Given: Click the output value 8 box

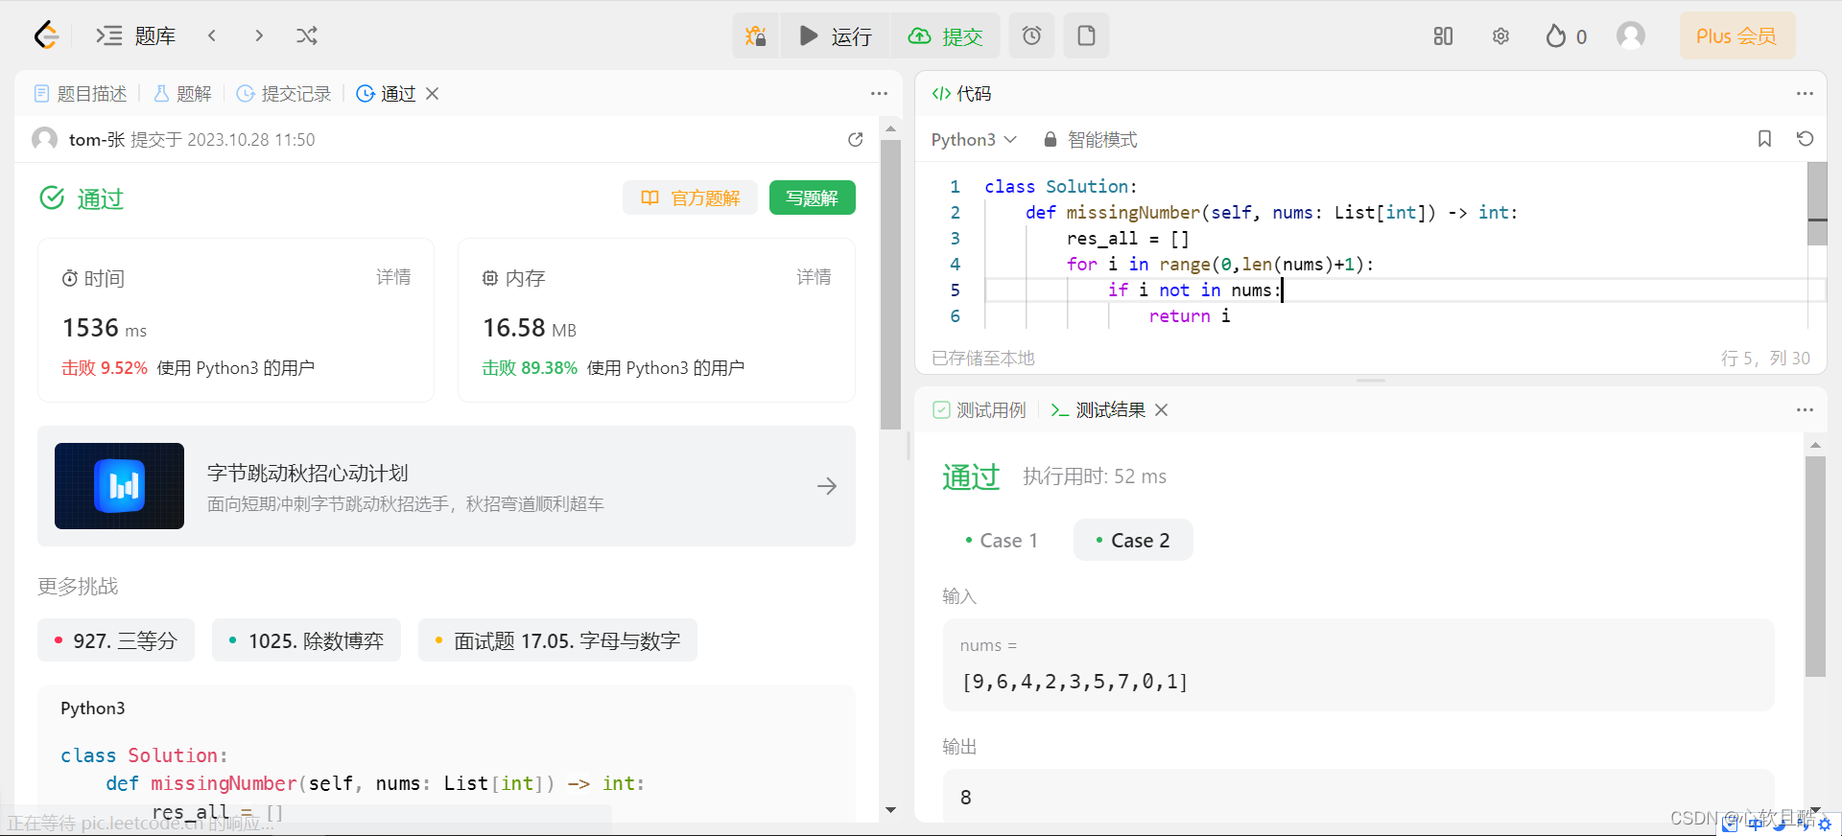Looking at the screenshot, I should (x=1358, y=796).
